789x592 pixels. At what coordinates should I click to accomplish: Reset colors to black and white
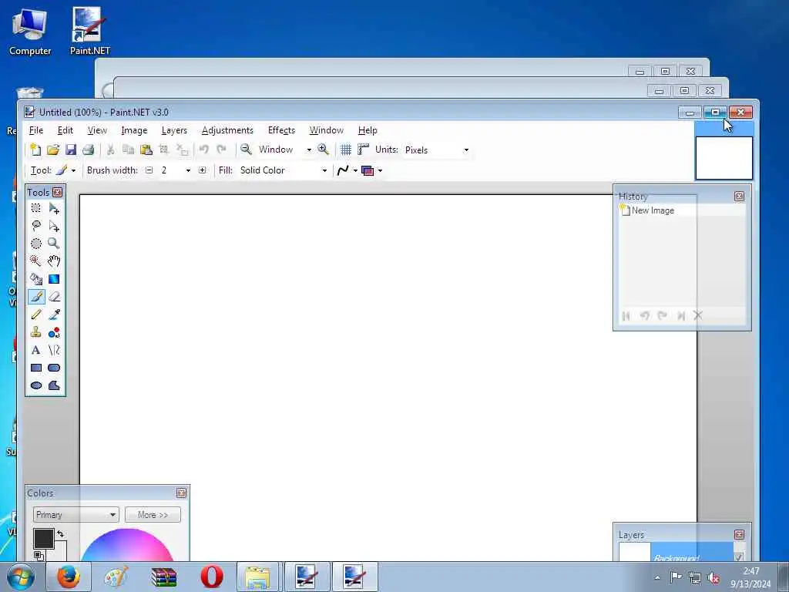[39, 555]
